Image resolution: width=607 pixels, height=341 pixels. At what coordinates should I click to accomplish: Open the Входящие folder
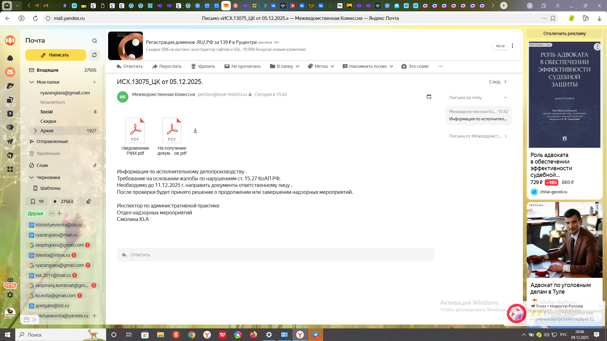(47, 70)
